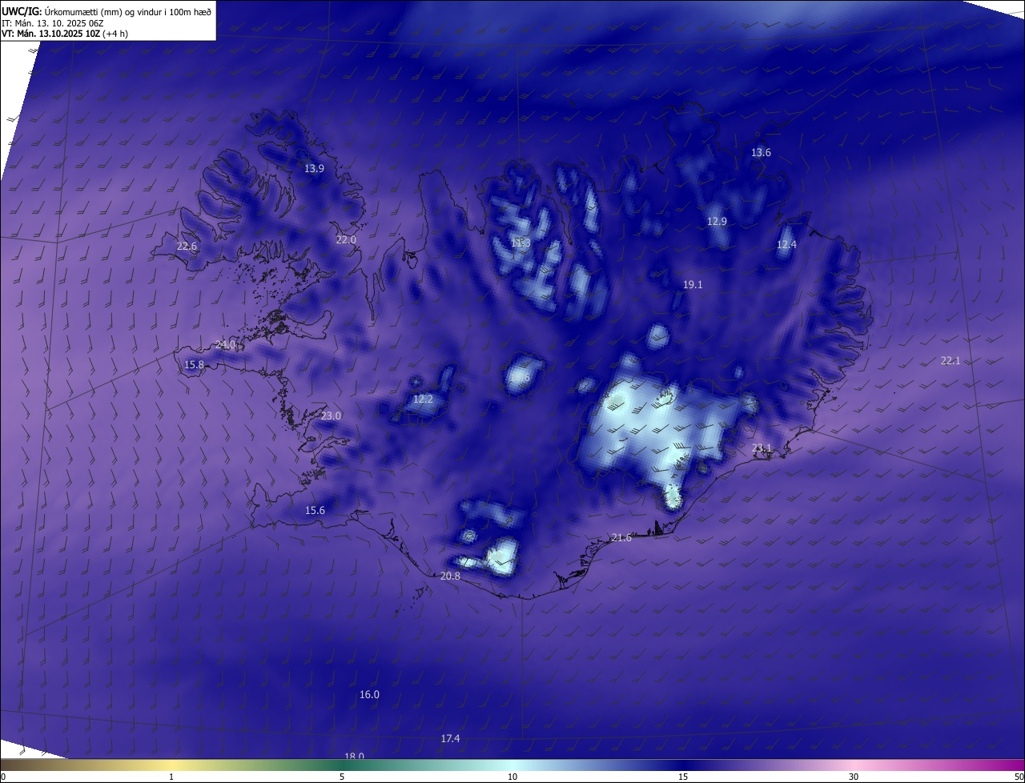
Task: Click the 12.2 value label on the map
Action: pos(423,400)
